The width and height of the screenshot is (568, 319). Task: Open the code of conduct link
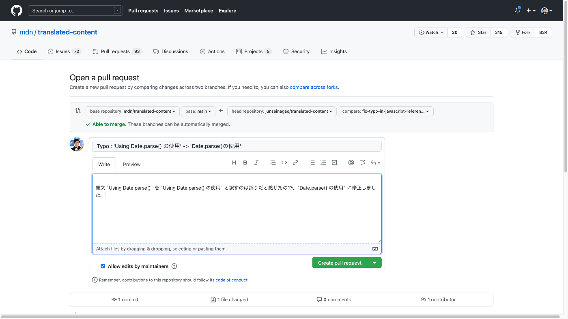click(231, 280)
